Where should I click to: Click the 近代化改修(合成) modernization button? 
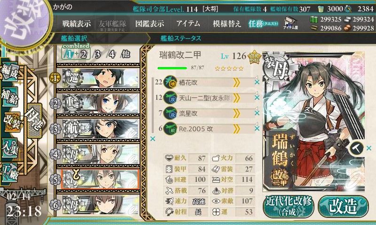click(289, 207)
